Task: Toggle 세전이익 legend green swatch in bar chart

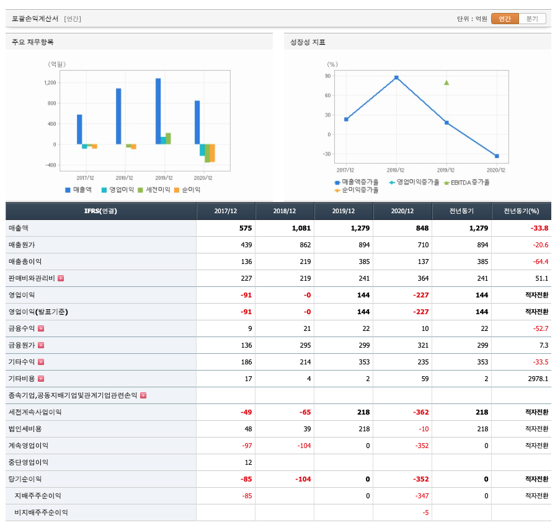Action: pyautogui.click(x=141, y=190)
